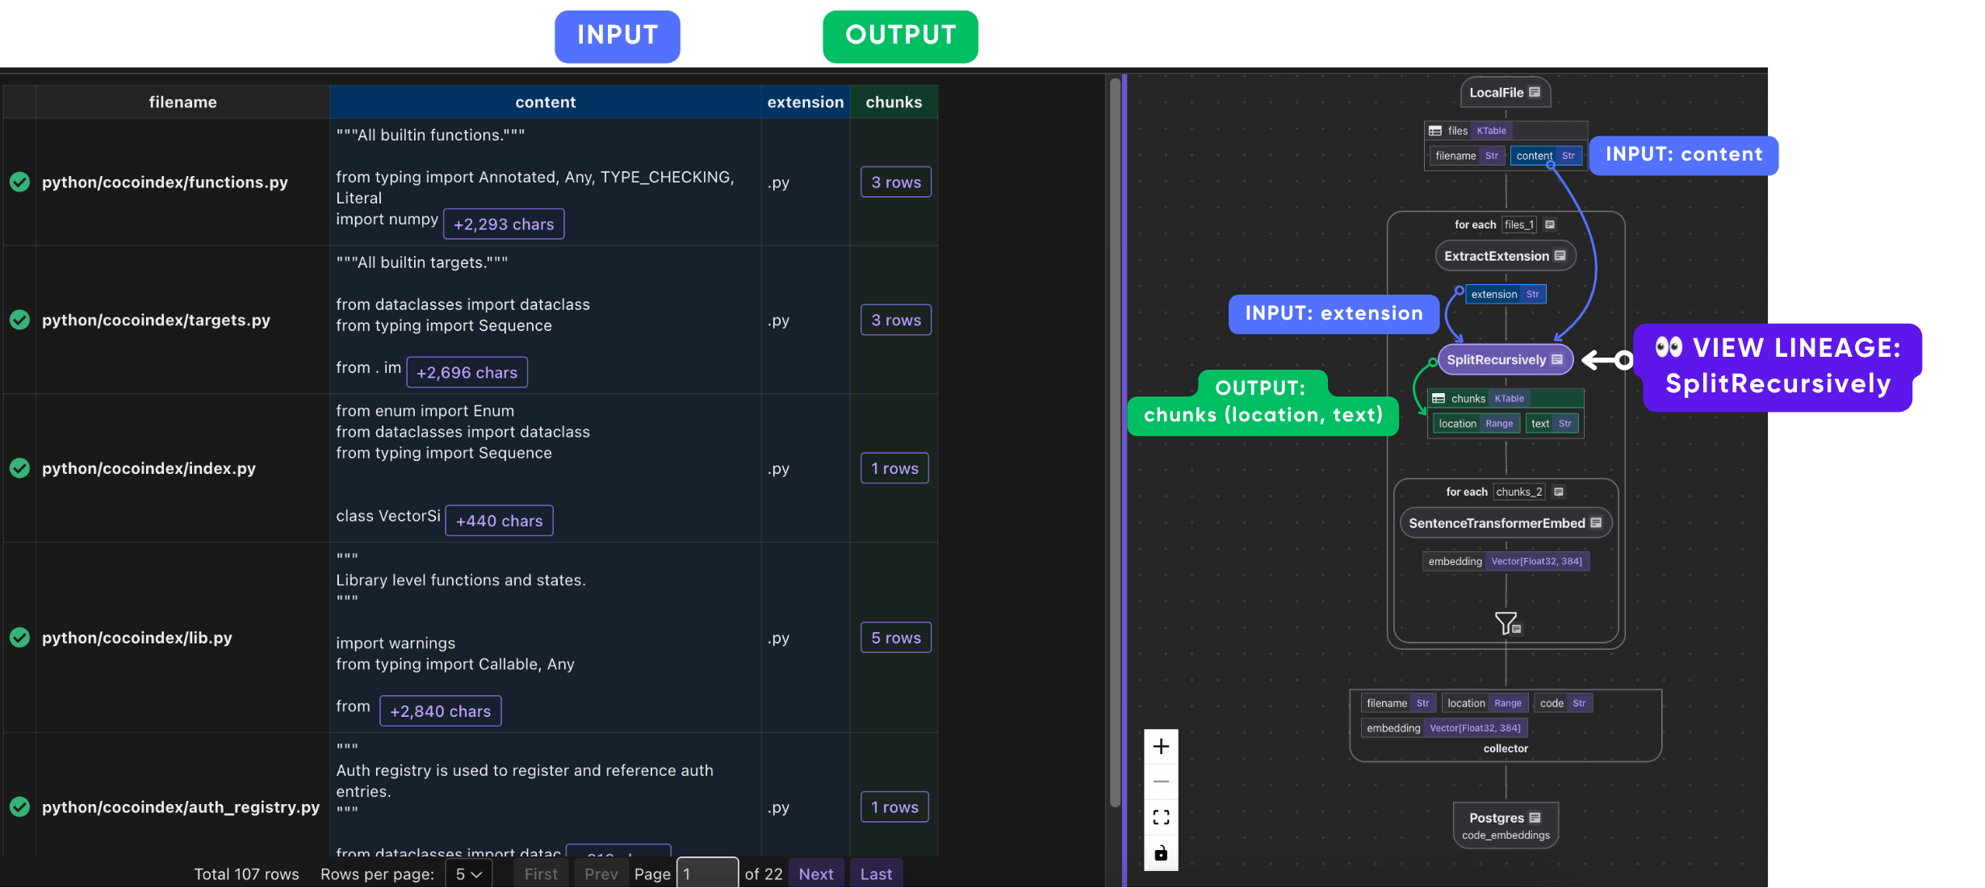The height and width of the screenshot is (888, 1985).
Task: Expand the +440 chars content of index.py
Action: (500, 521)
